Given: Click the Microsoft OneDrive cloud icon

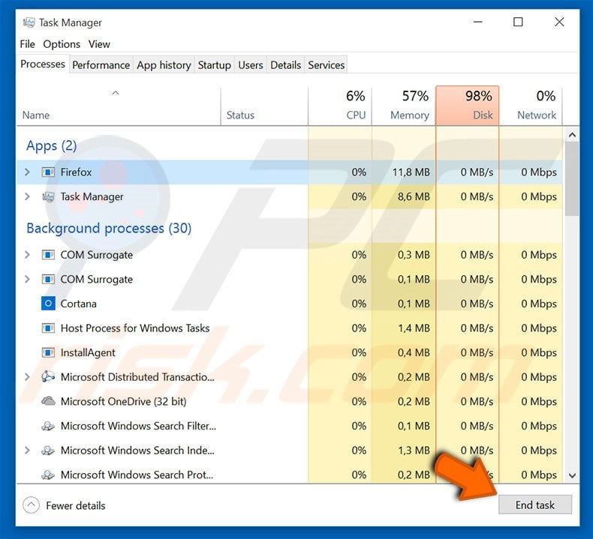Looking at the screenshot, I should click(x=48, y=401).
